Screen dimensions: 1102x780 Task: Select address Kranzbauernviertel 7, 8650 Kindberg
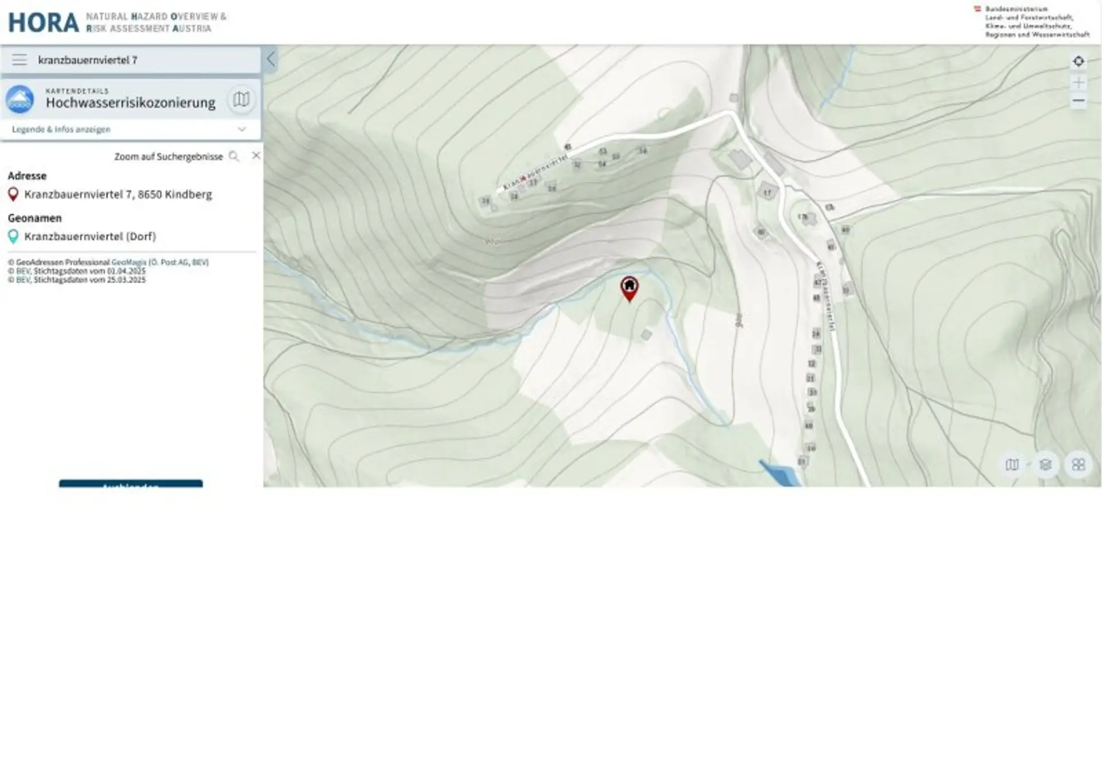coord(118,195)
